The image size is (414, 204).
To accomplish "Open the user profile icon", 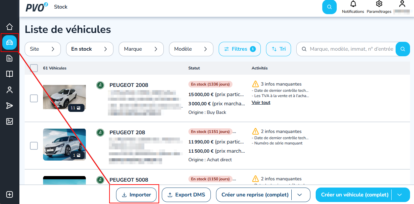I will pos(402,4).
